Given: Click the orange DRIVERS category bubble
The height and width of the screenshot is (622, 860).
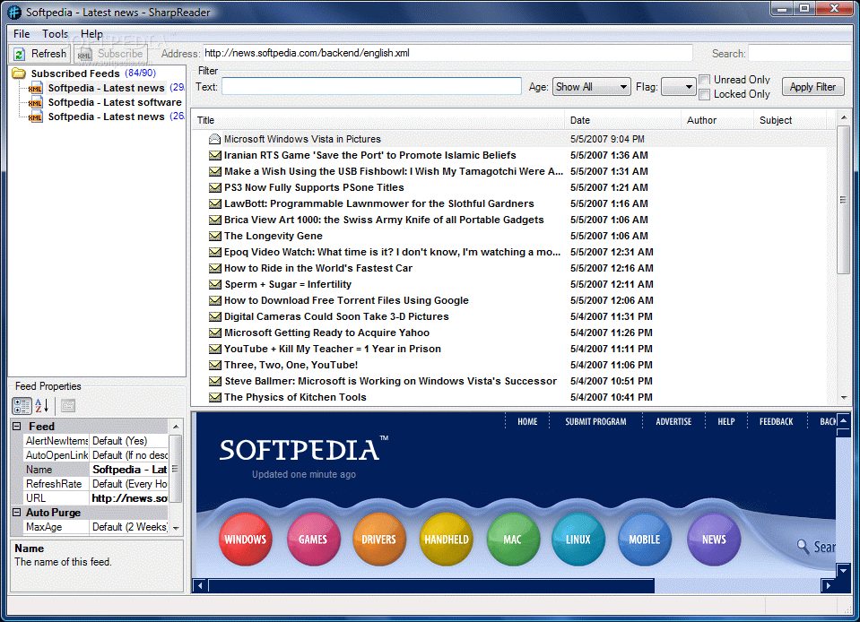Looking at the screenshot, I should pos(378,540).
